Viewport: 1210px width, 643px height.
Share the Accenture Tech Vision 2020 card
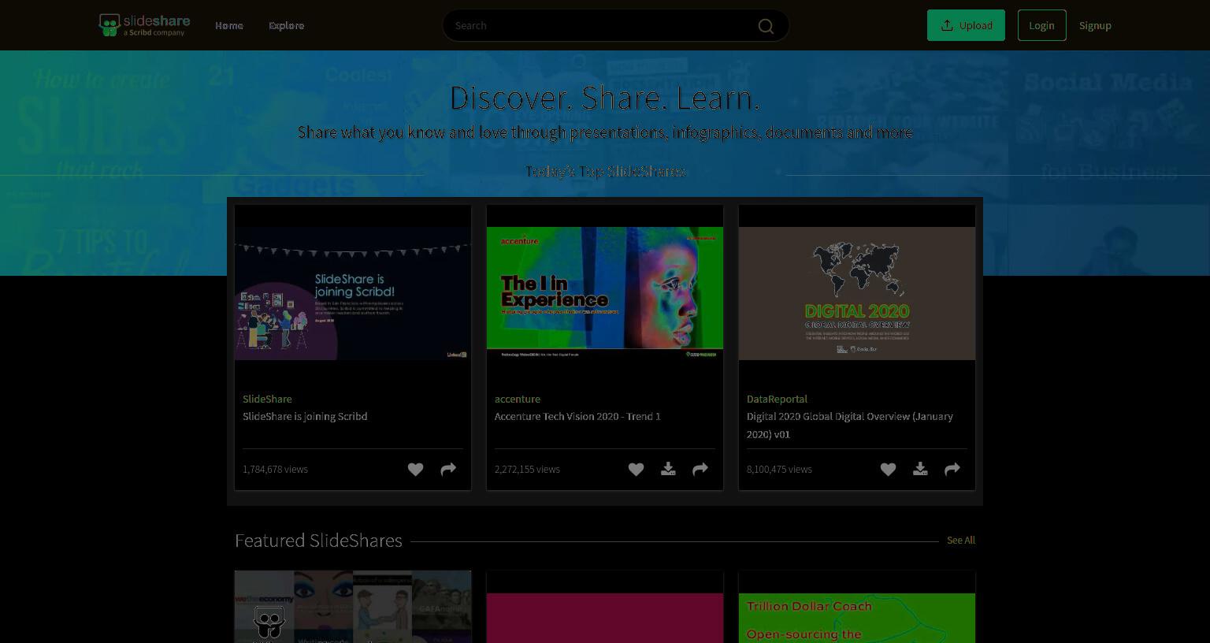(700, 469)
